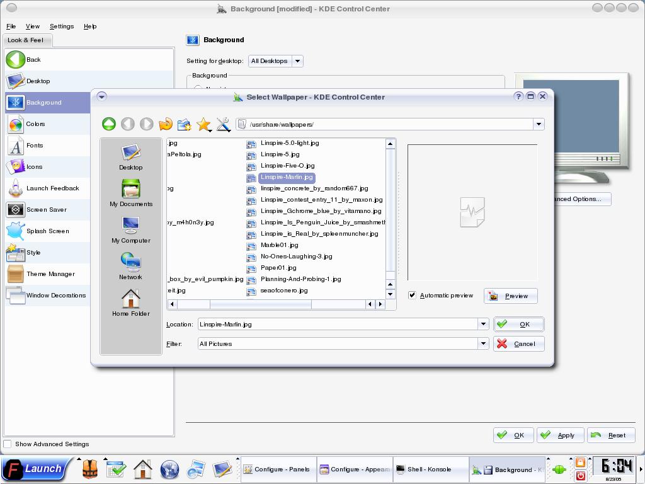Expand the path /usr/share/wallpapers/ dropdown
The image size is (645, 484).
(539, 124)
